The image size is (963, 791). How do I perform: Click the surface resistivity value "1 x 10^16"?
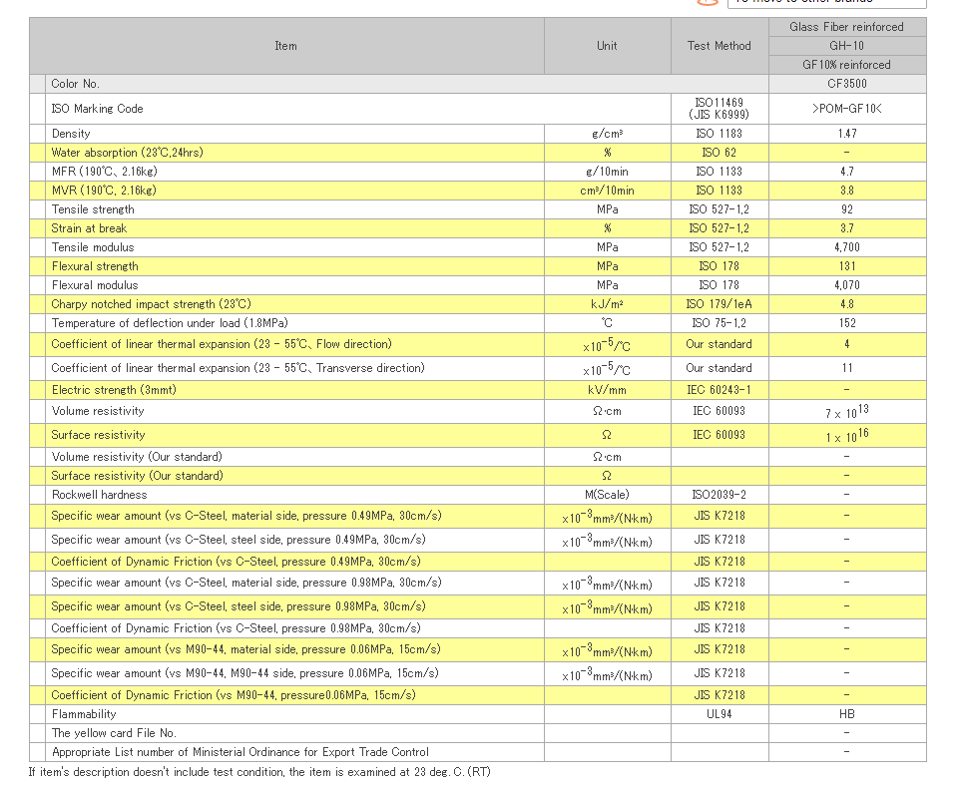(x=847, y=435)
